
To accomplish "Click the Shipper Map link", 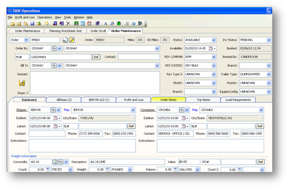I will [x=67, y=110].
